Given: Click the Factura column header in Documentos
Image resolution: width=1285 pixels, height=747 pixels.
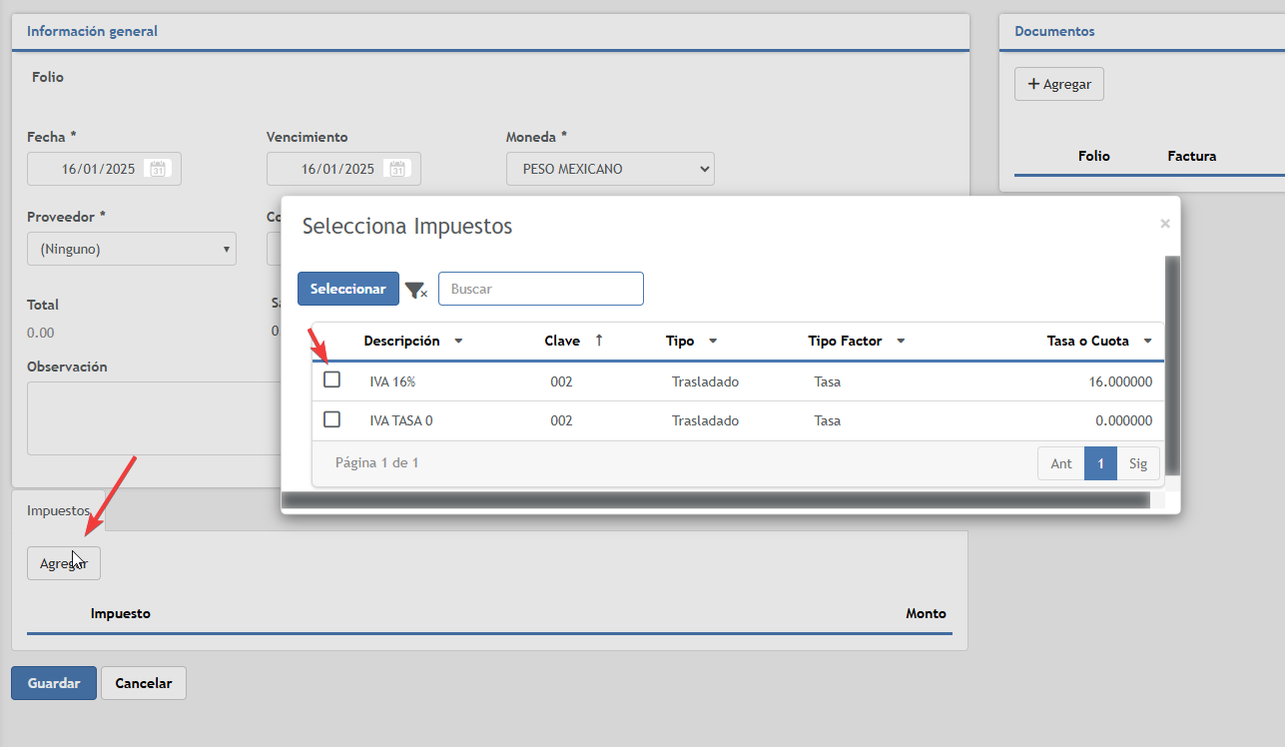Looking at the screenshot, I should tap(1192, 156).
